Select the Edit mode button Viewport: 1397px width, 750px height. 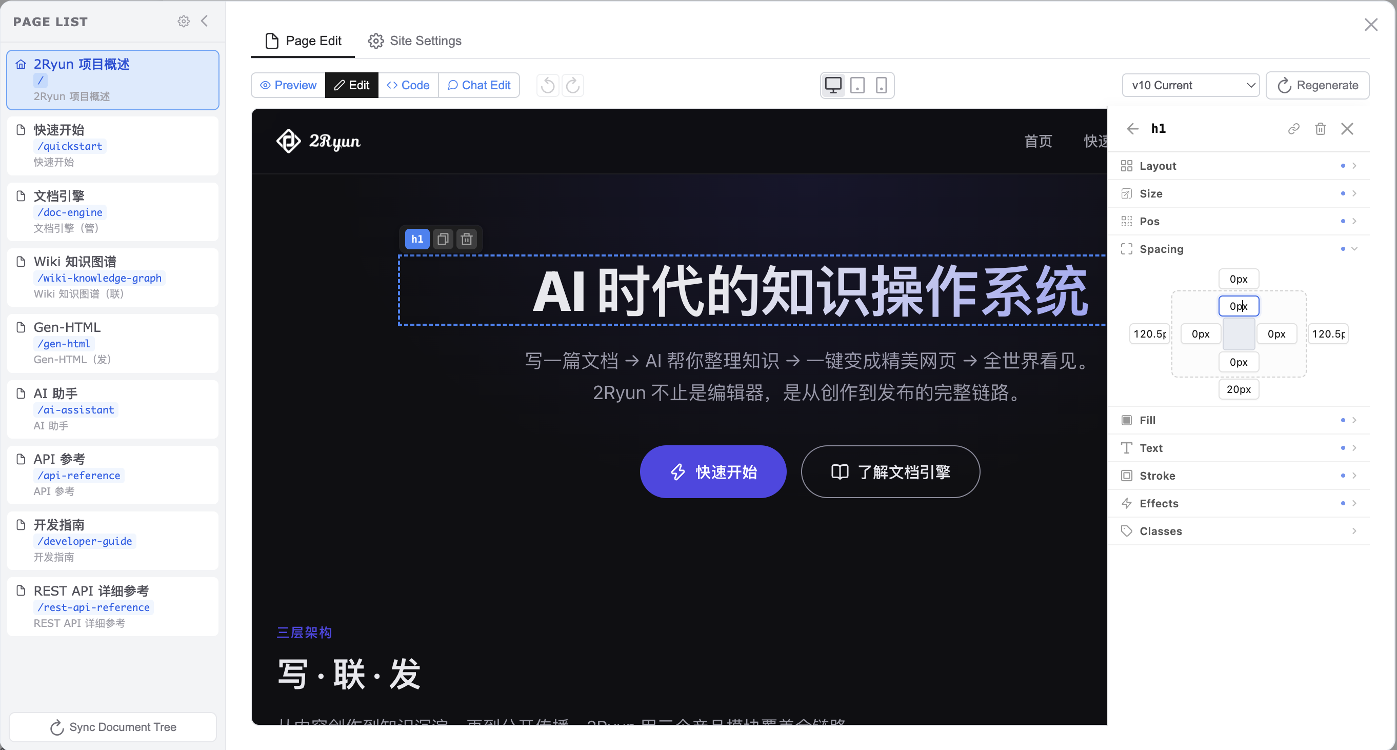coord(351,85)
